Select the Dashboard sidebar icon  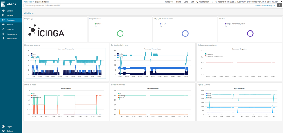pos(3,20)
